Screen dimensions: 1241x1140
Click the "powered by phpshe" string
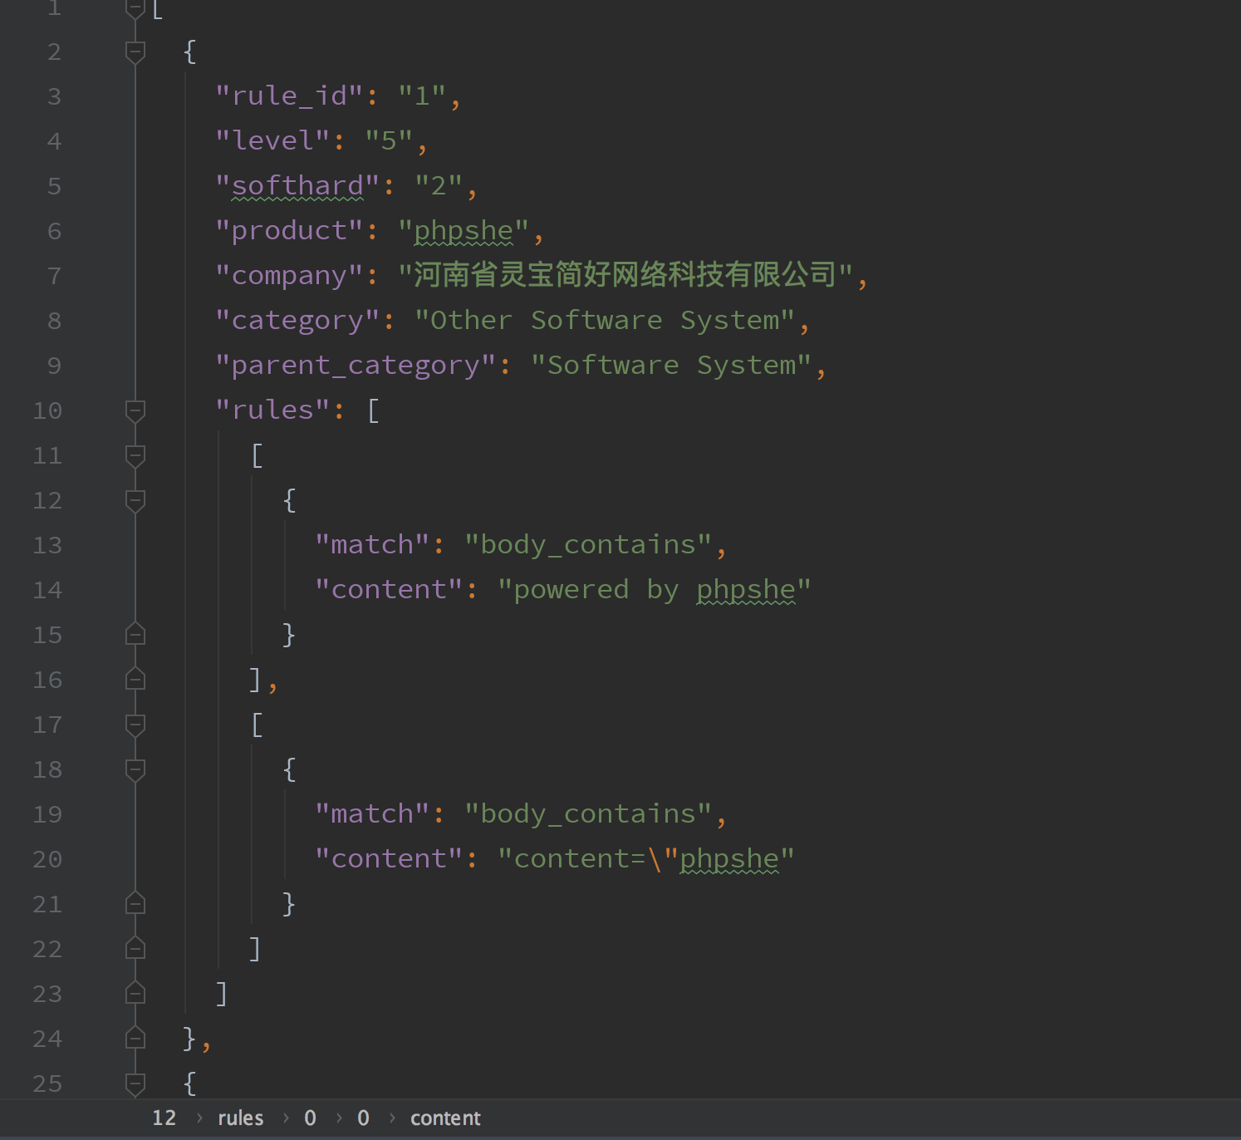pos(655,590)
